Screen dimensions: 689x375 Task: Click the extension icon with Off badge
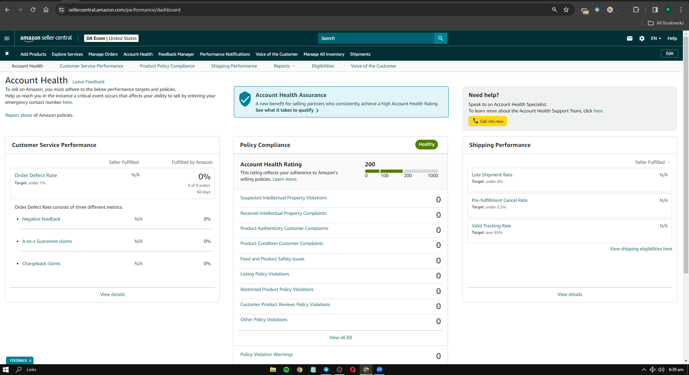(585, 10)
